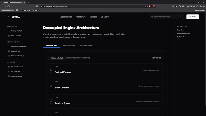Screen dimensions: 206x116
Task: Open CLI Interface in the sidebar
Action: (15, 71)
